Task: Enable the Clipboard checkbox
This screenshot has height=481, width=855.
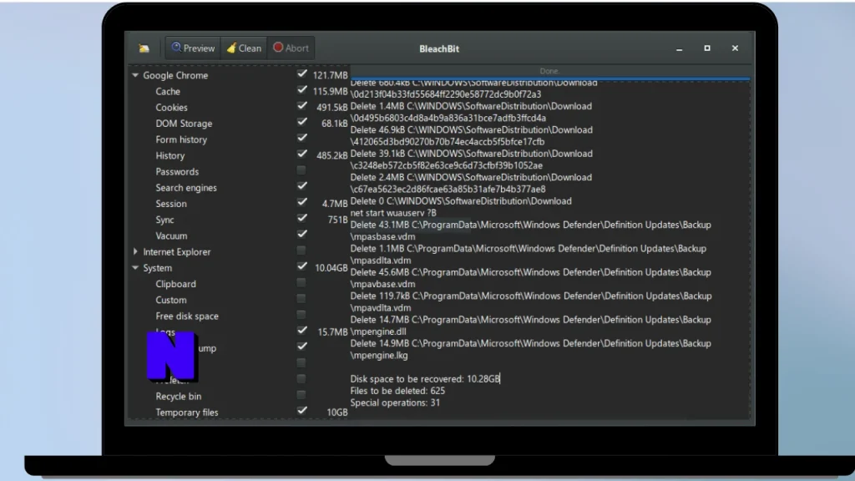Action: (x=301, y=282)
